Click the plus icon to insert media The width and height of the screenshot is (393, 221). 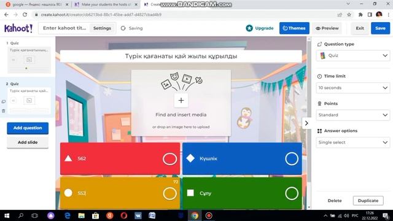point(181,100)
